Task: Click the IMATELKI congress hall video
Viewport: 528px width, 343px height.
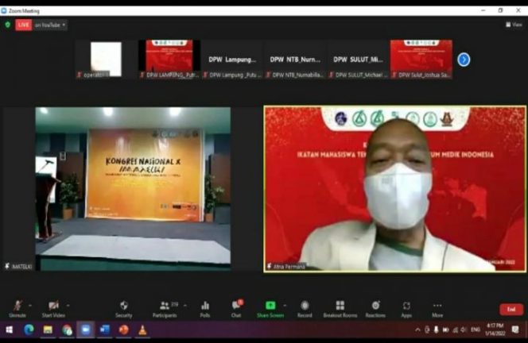Action: (x=133, y=189)
